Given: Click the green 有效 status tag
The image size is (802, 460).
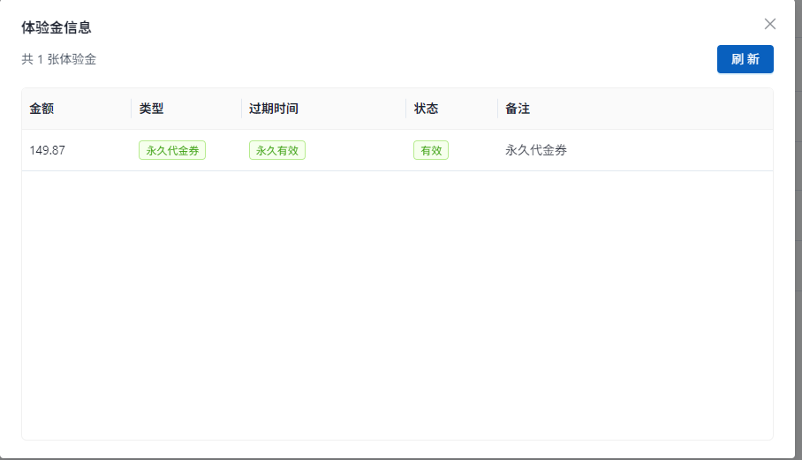Looking at the screenshot, I should point(430,150).
